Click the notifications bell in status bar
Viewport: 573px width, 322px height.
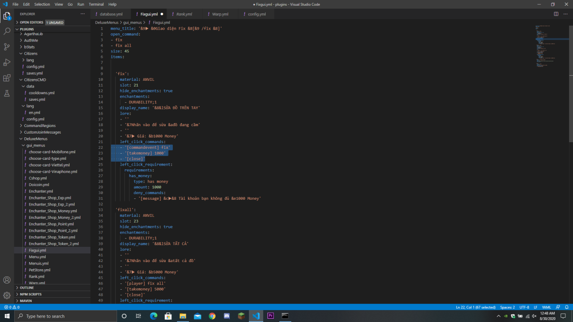click(566, 307)
